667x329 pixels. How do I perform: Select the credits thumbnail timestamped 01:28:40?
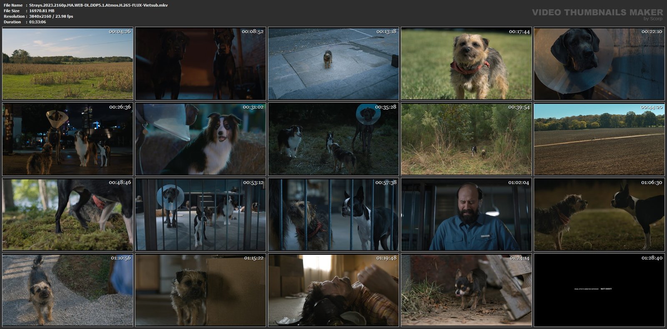coord(599,290)
